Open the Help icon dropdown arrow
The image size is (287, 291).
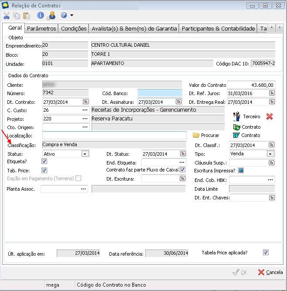(x=72, y=16)
